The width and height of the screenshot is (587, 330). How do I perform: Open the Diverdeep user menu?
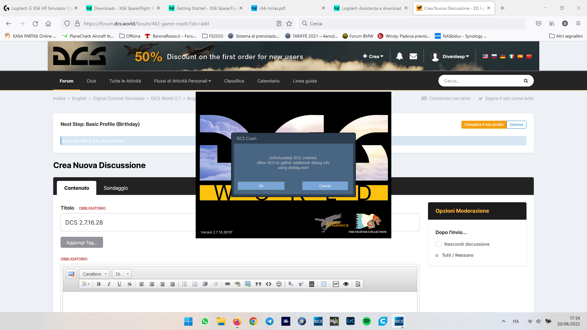point(450,57)
